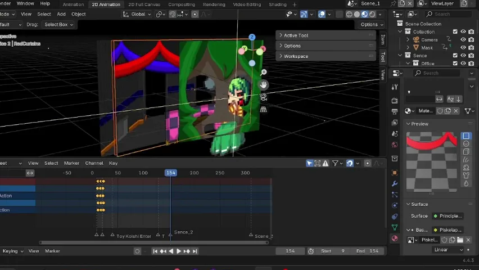Toggle viewport gizmos display button
Screen dimensions: 479x270
point(304,14)
